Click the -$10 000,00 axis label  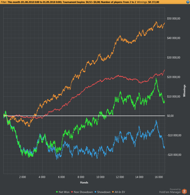174,135
